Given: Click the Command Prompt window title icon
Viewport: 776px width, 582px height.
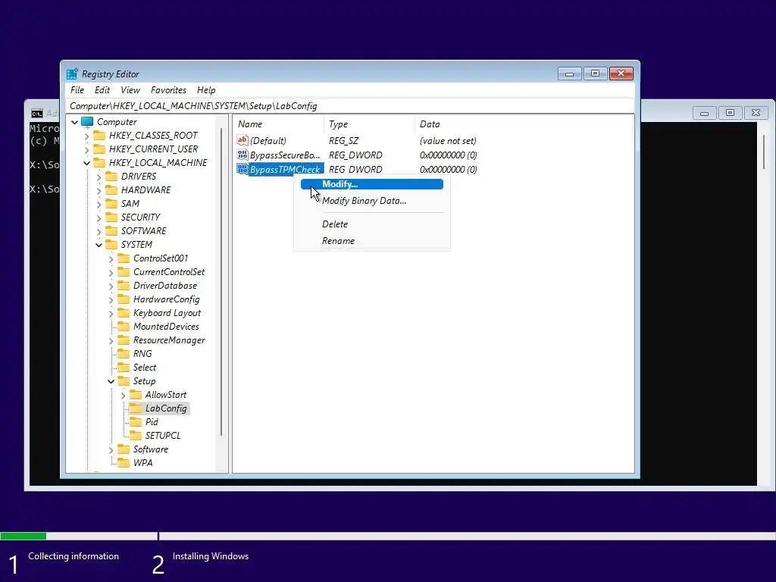Looking at the screenshot, I should point(37,114).
